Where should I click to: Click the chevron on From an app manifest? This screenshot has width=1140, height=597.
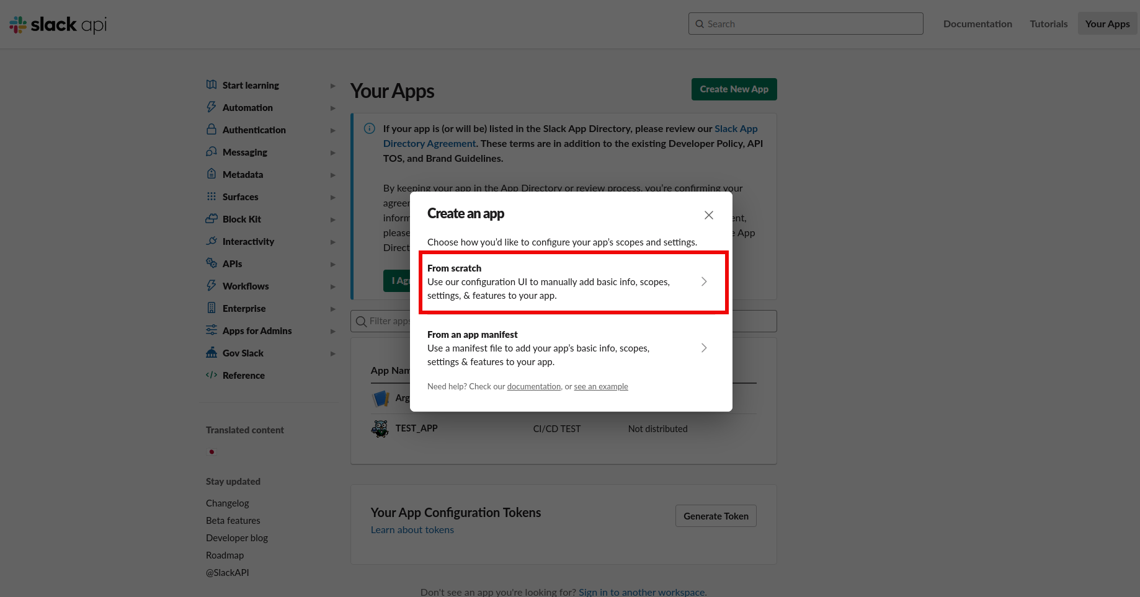tap(704, 348)
